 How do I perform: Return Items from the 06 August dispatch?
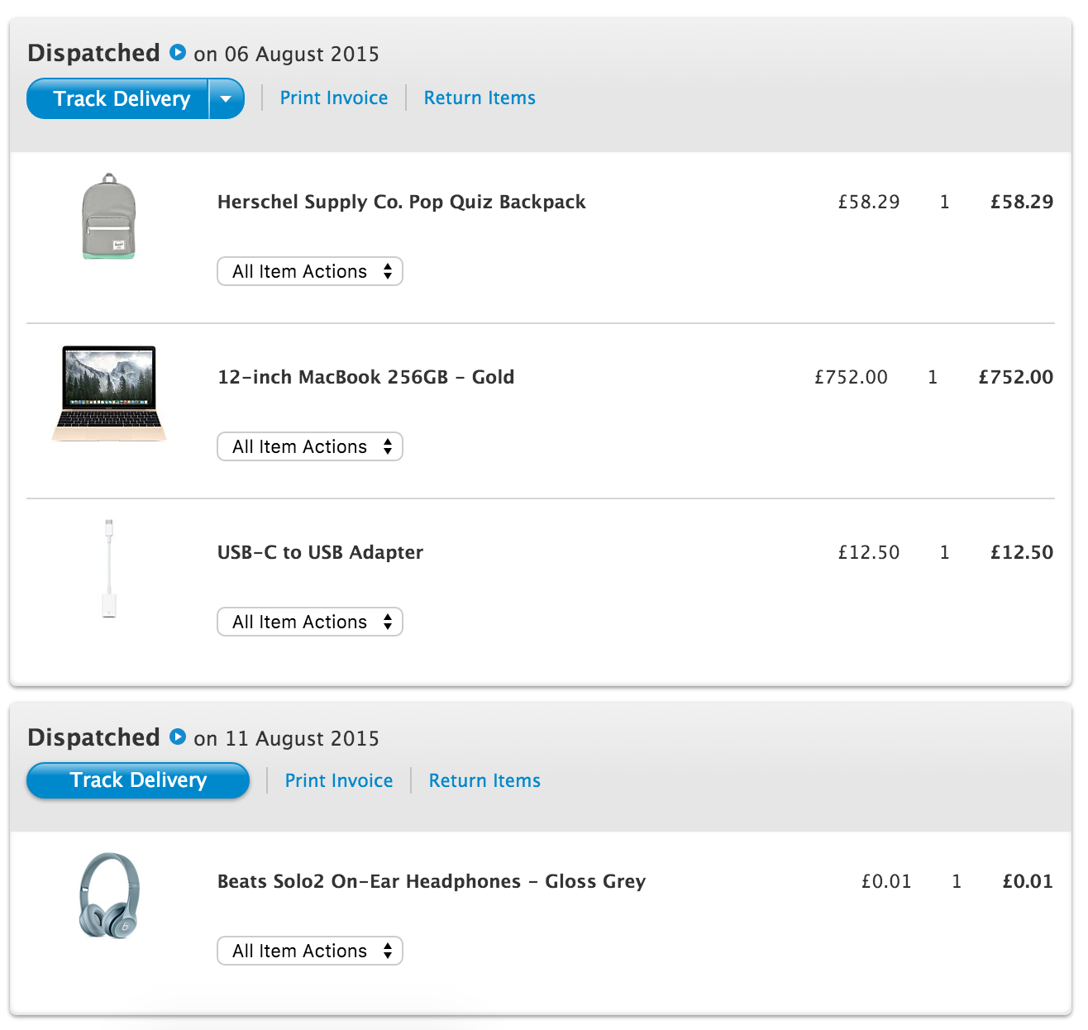coord(480,98)
